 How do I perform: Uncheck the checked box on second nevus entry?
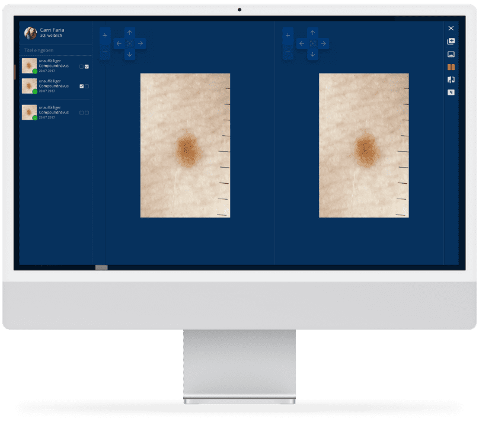click(82, 86)
